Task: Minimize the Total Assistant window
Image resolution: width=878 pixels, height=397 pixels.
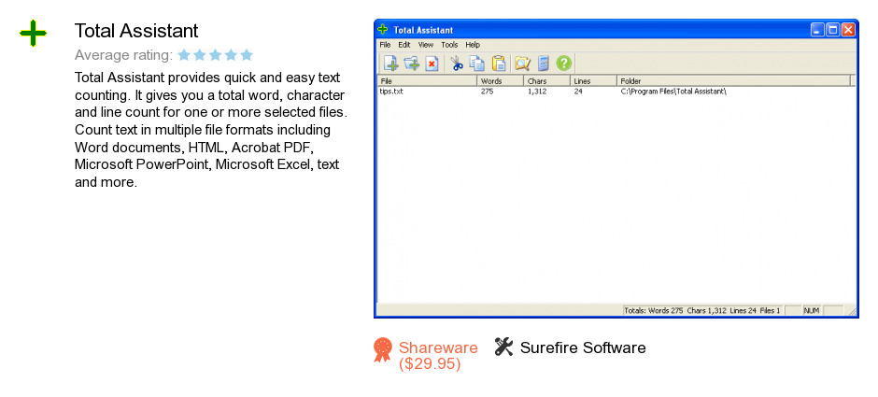Action: pyautogui.click(x=817, y=30)
